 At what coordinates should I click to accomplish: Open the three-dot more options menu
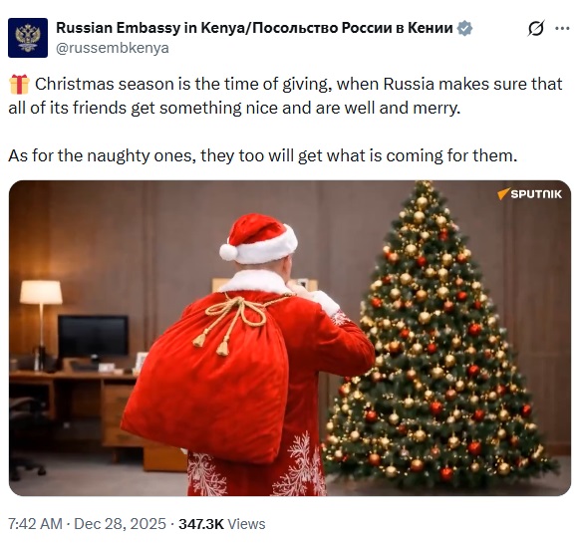pos(562,28)
